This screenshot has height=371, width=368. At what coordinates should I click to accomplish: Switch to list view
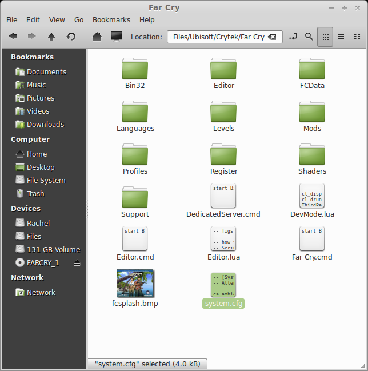(341, 37)
